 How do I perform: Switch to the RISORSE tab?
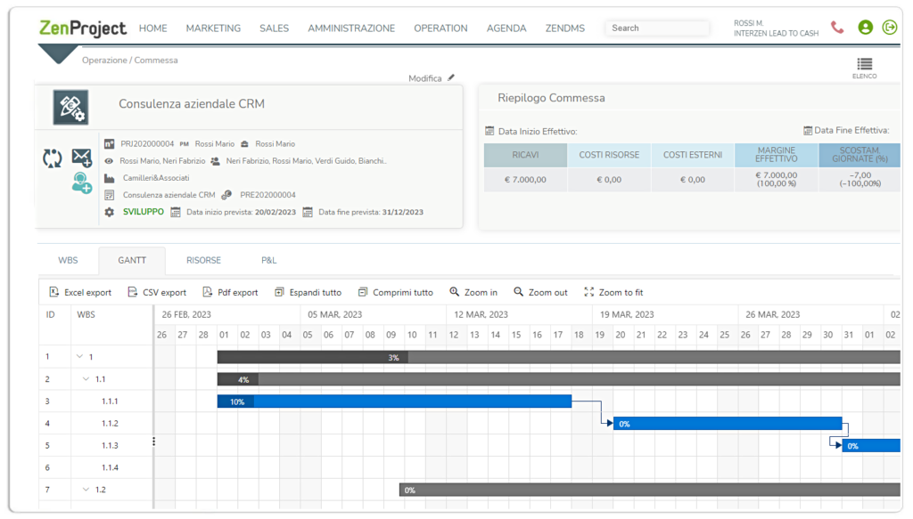(203, 260)
